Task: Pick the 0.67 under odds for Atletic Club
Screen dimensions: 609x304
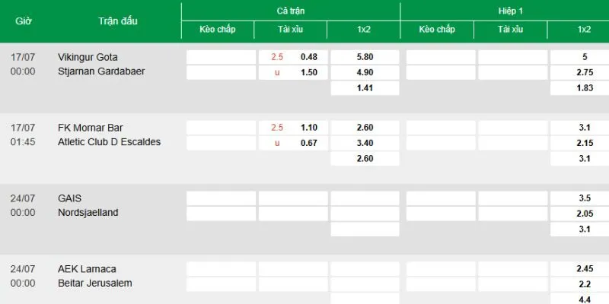Action: coord(309,143)
